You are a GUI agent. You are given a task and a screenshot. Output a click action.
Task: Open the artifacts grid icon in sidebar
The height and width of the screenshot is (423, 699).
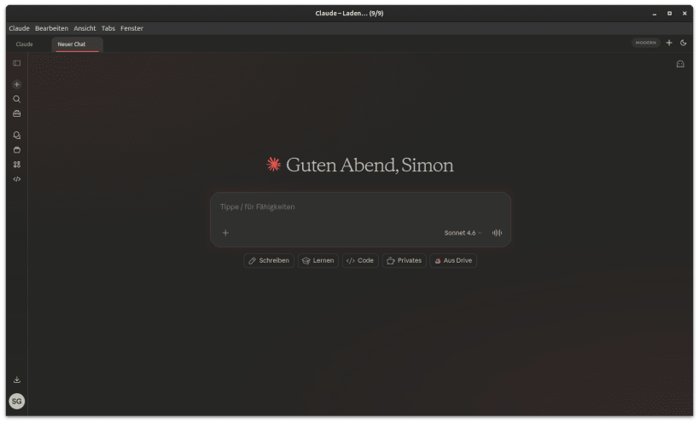tap(16, 165)
